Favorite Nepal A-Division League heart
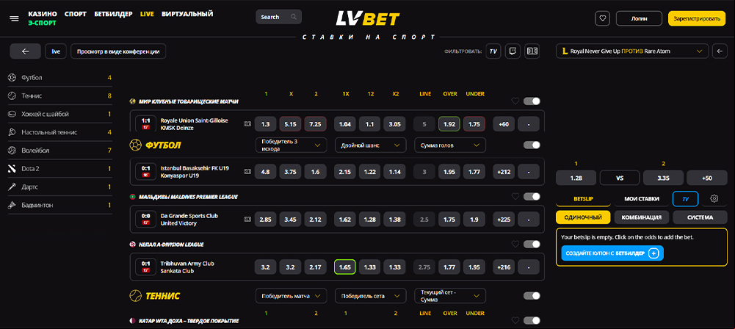The width and height of the screenshot is (735, 329). 515,244
